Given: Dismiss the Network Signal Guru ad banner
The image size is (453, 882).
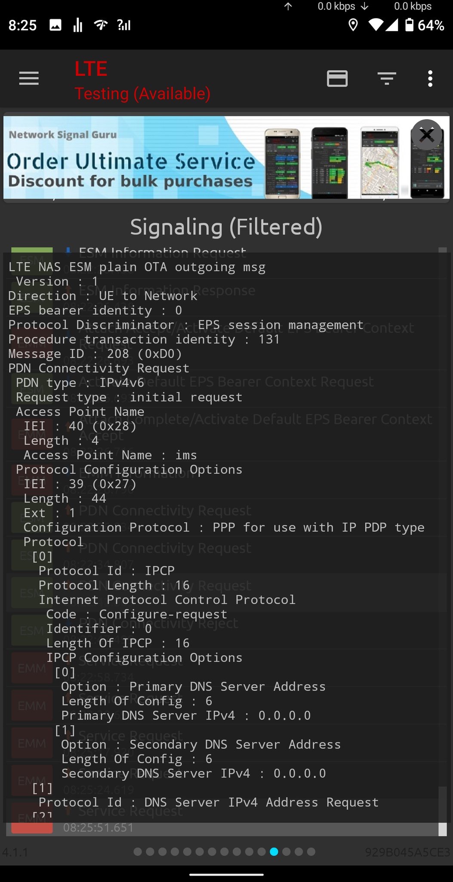Looking at the screenshot, I should pos(426,135).
